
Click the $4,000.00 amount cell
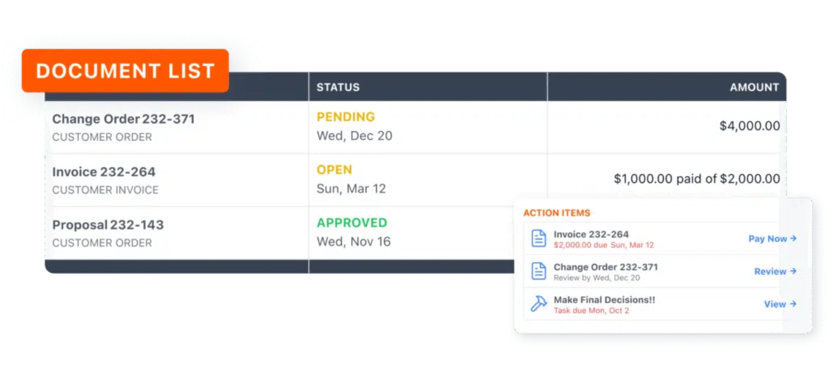tap(749, 126)
